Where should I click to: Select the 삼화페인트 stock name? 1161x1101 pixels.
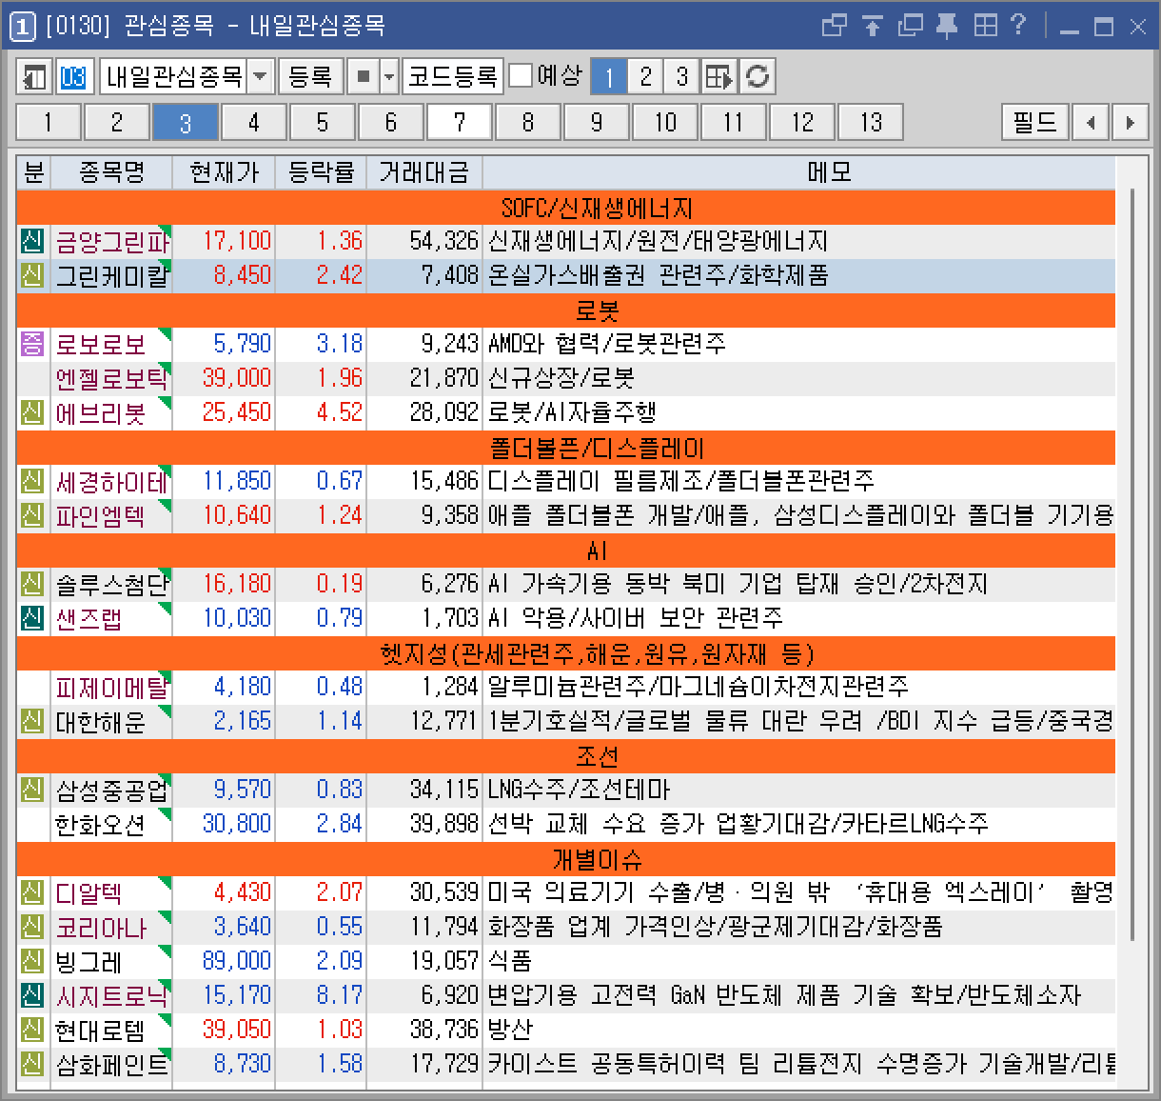(x=111, y=1064)
